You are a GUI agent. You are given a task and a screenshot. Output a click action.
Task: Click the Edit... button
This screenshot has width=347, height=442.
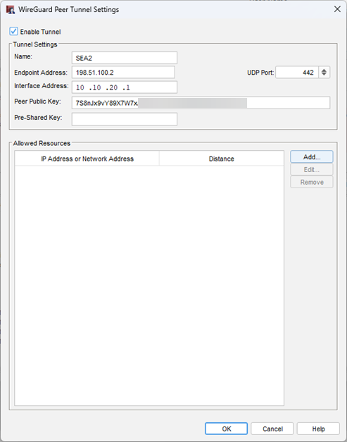[x=312, y=170]
